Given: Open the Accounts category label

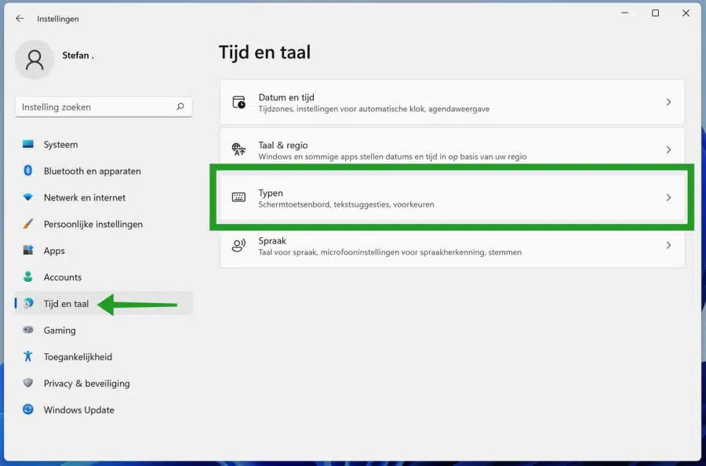Looking at the screenshot, I should click(x=63, y=276).
